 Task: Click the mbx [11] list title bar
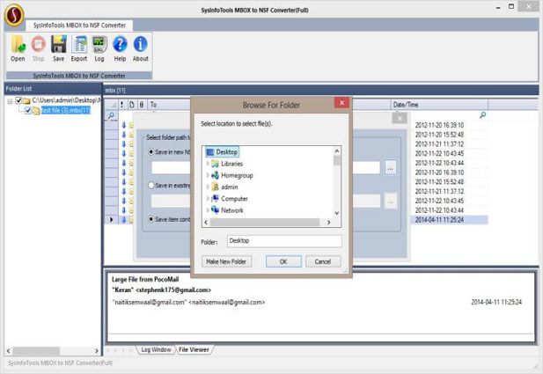[320, 90]
